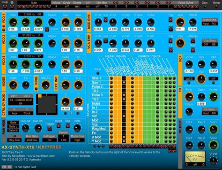This screenshot has height=170, width=222.
Task: Toggle the Over2 LED in VCO 1
Action: coord(47,29)
